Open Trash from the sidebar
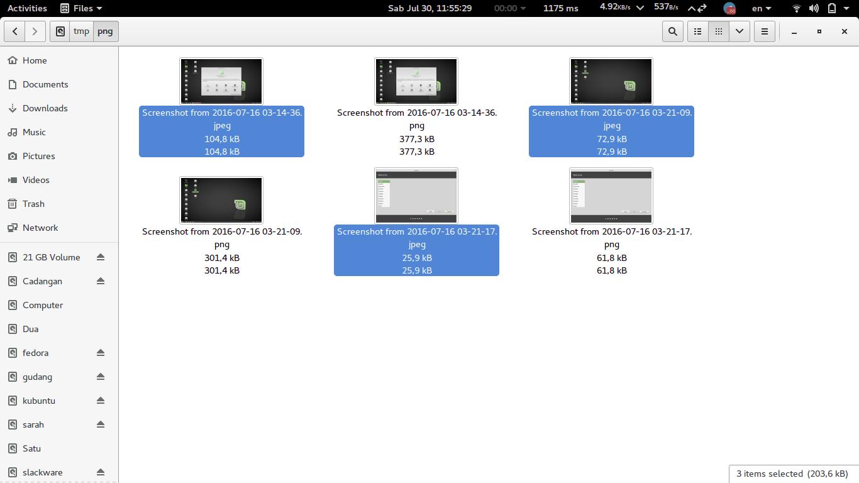 [33, 204]
